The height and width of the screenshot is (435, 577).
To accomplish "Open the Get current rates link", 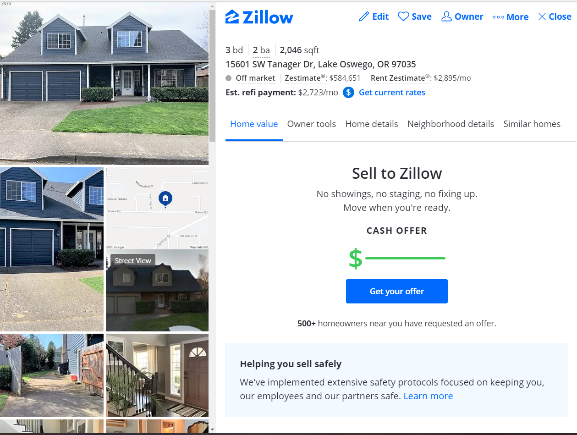I will click(392, 93).
